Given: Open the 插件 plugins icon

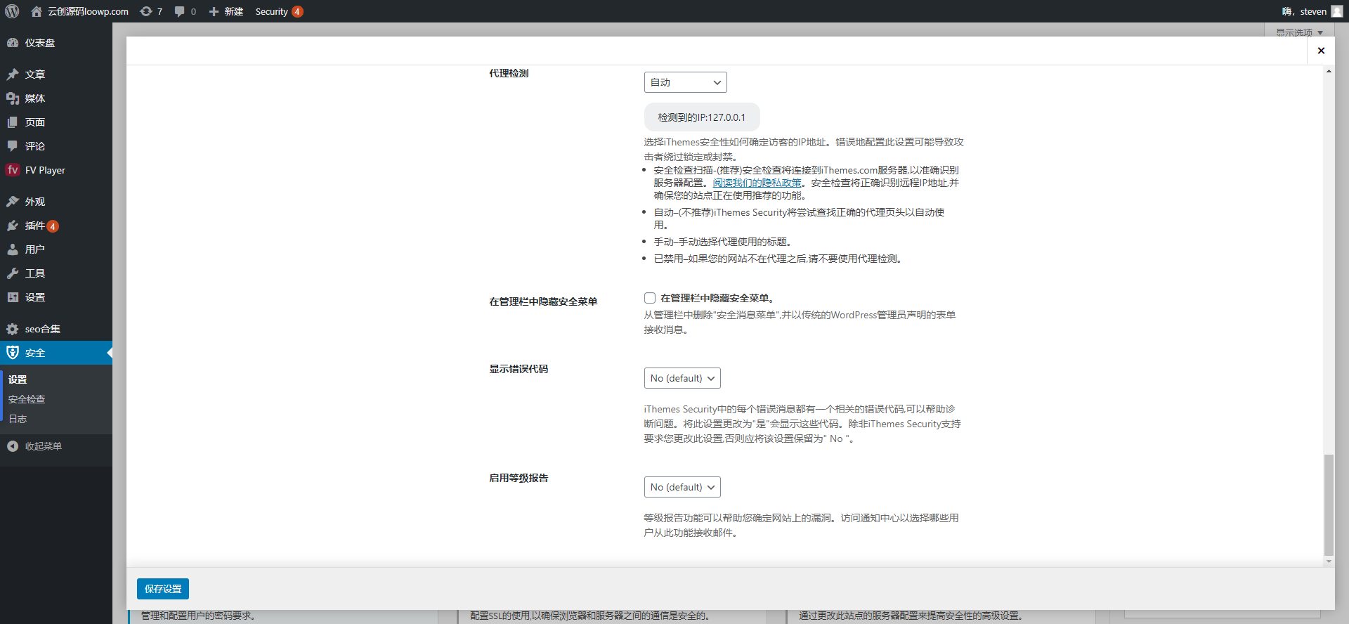Looking at the screenshot, I should click(13, 226).
